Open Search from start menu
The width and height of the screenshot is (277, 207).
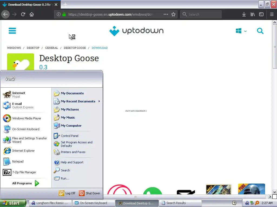[77, 170]
